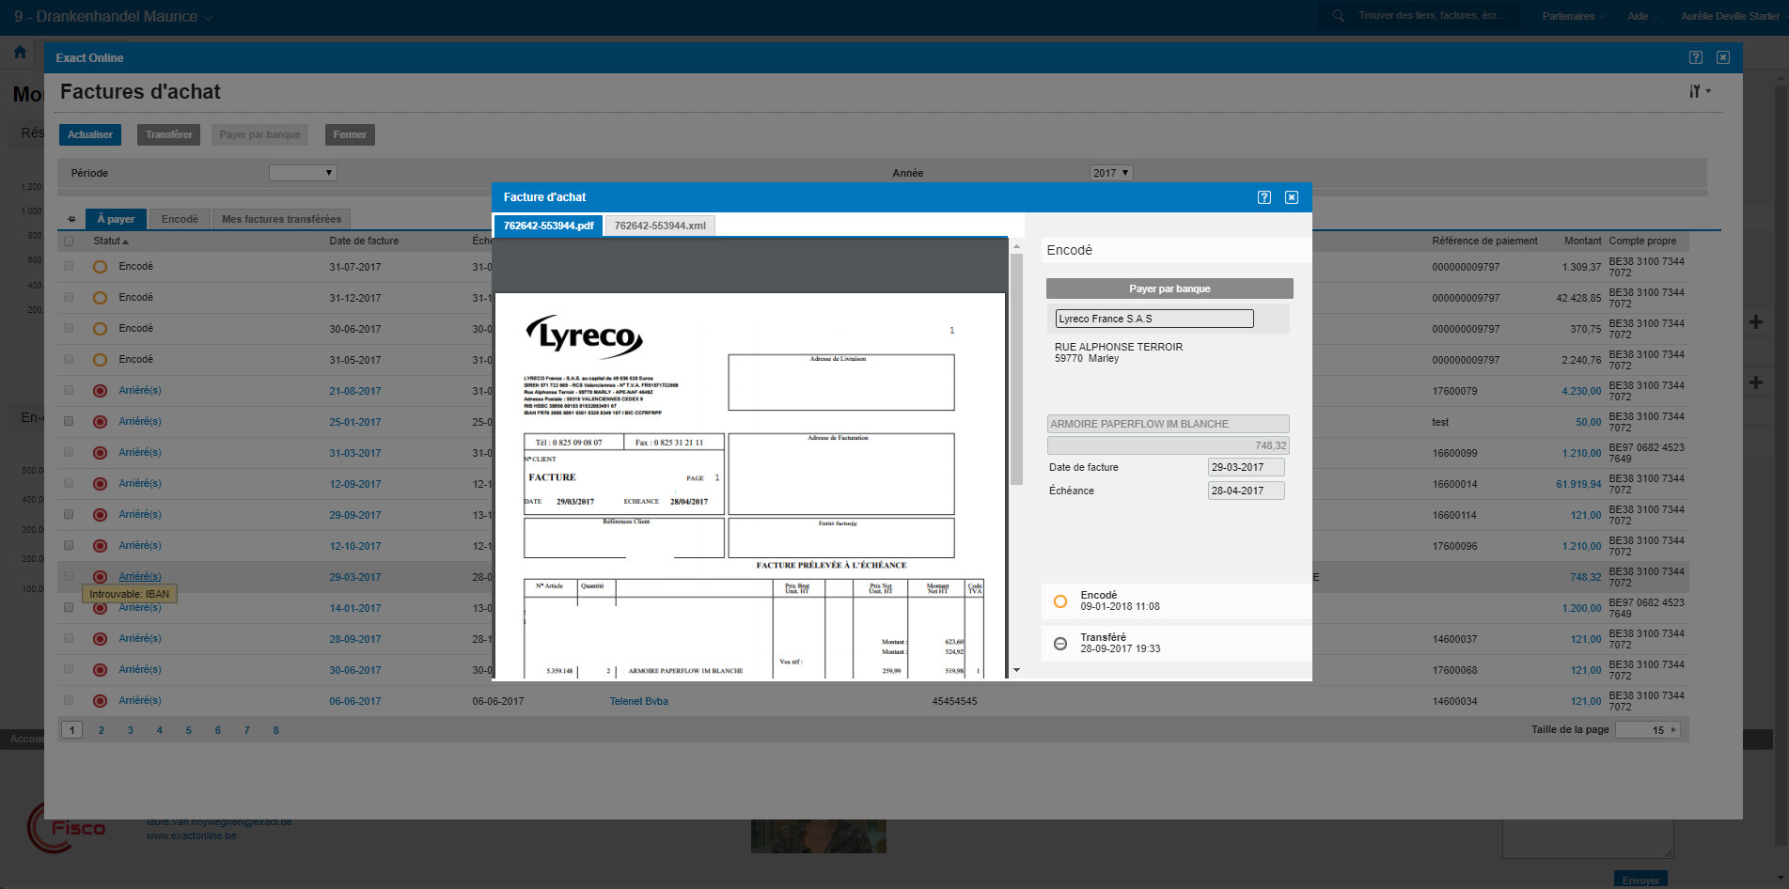Image resolution: width=1789 pixels, height=889 pixels.
Task: Click the Date de facture 29-03-2017 field
Action: [x=1246, y=467]
